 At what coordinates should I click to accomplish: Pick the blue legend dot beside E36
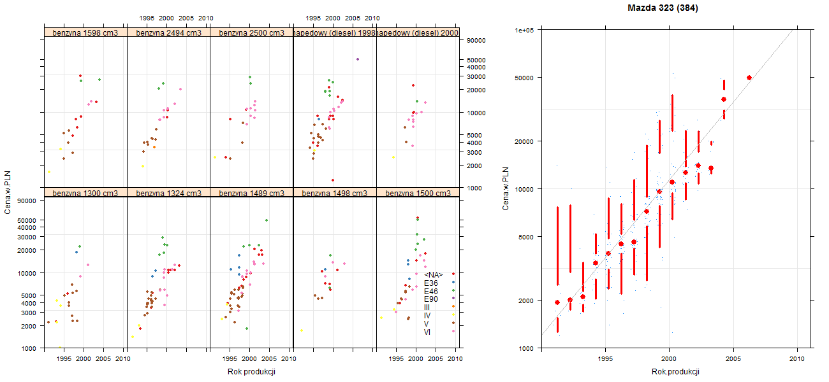[453, 283]
